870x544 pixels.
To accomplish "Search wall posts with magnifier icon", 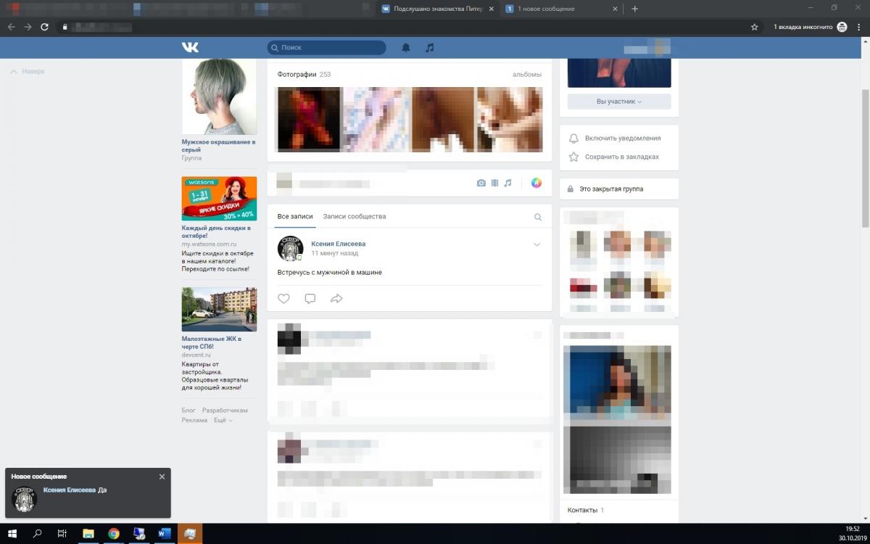I will pos(538,217).
